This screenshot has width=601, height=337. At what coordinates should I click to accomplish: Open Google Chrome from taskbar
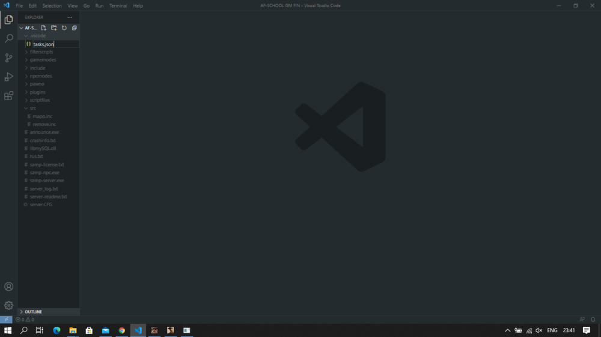122,330
